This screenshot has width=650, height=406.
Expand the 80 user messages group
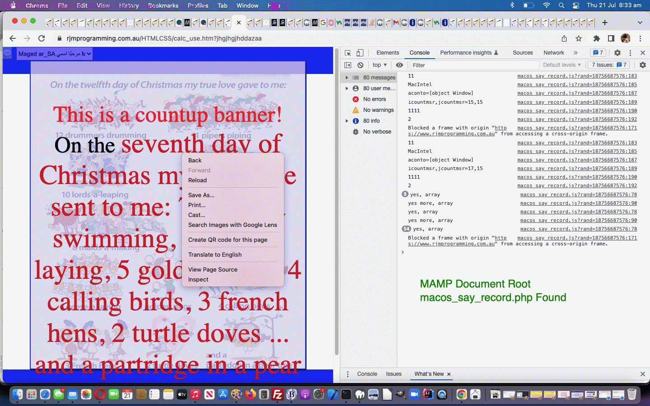347,88
